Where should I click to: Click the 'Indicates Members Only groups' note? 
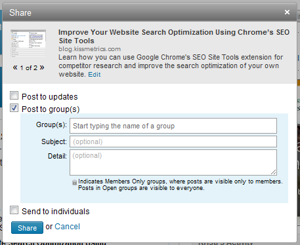(x=181, y=185)
